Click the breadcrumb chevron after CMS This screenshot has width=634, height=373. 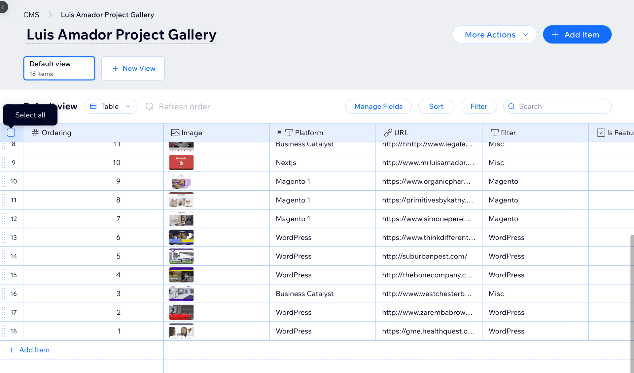point(50,15)
